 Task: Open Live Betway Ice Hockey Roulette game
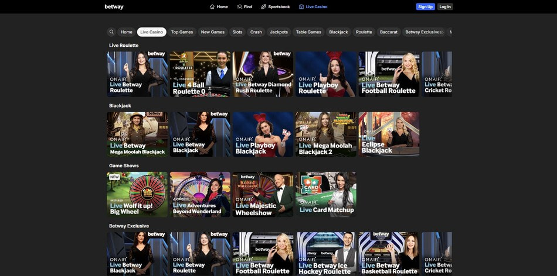tap(326, 254)
